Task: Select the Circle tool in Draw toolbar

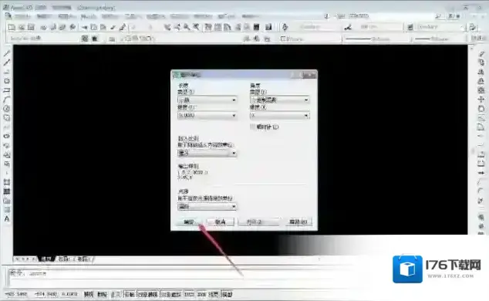Action: tap(6, 109)
